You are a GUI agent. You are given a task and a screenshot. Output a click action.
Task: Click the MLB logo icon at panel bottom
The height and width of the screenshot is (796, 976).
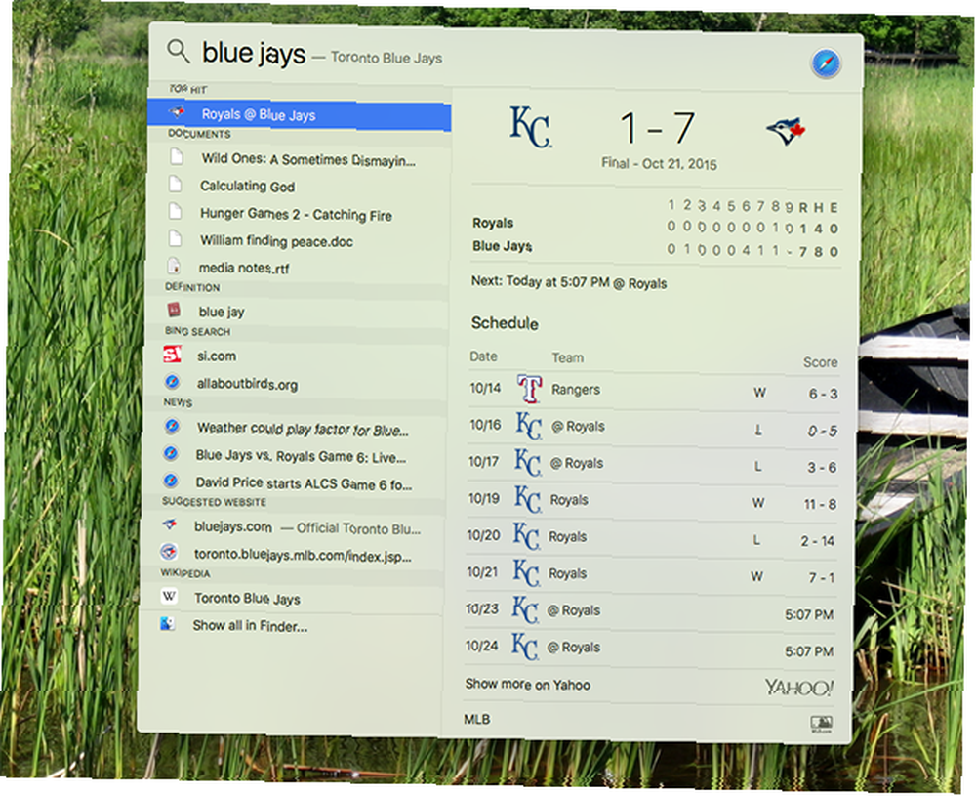coord(821,724)
